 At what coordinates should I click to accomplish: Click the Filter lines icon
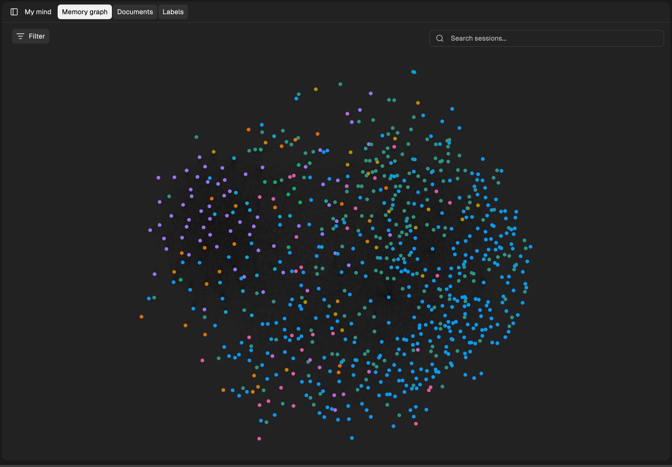20,36
